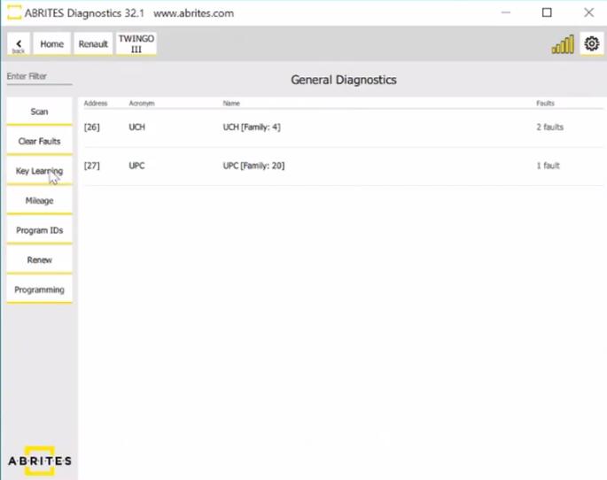The height and width of the screenshot is (480, 607).
Task: Start a Scan from the sidebar
Action: (40, 112)
